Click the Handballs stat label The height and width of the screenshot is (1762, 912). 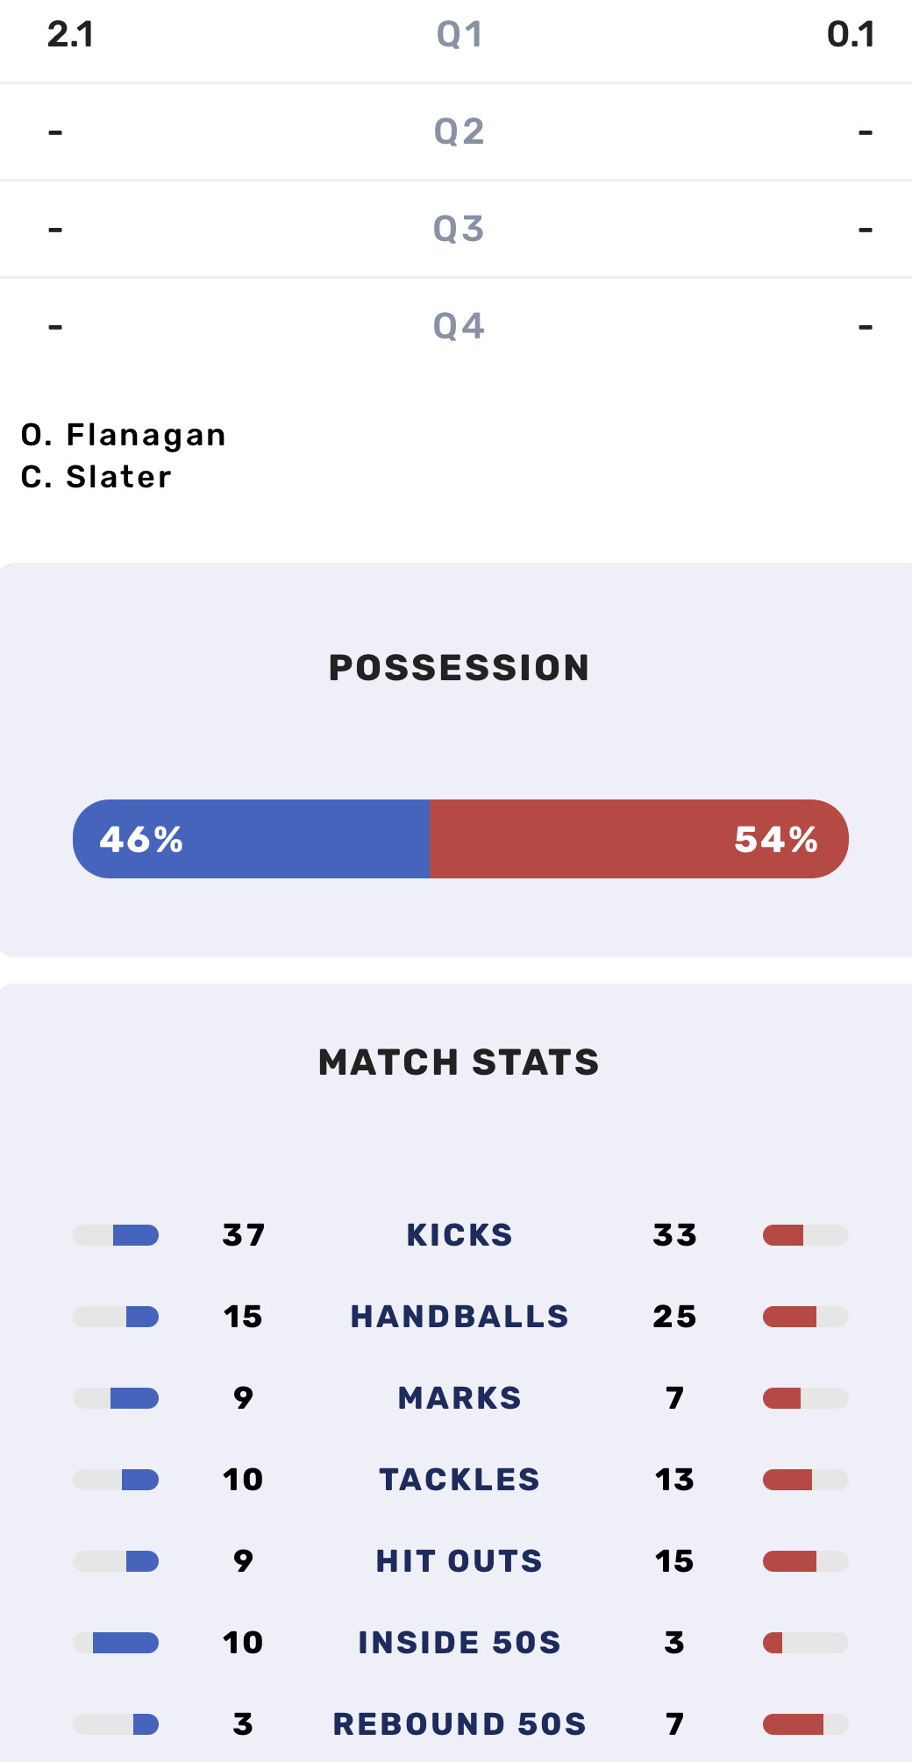(x=460, y=1317)
